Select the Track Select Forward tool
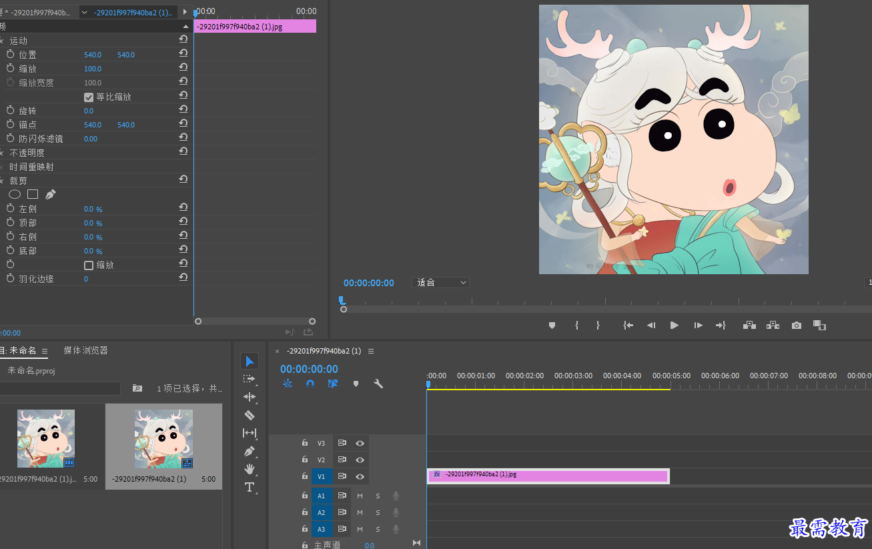This screenshot has height=549, width=872. (250, 379)
